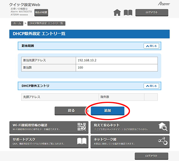The height and width of the screenshot is (161, 179).
Task: Click the DHCP除外エントリ section title
Action: tap(35, 86)
